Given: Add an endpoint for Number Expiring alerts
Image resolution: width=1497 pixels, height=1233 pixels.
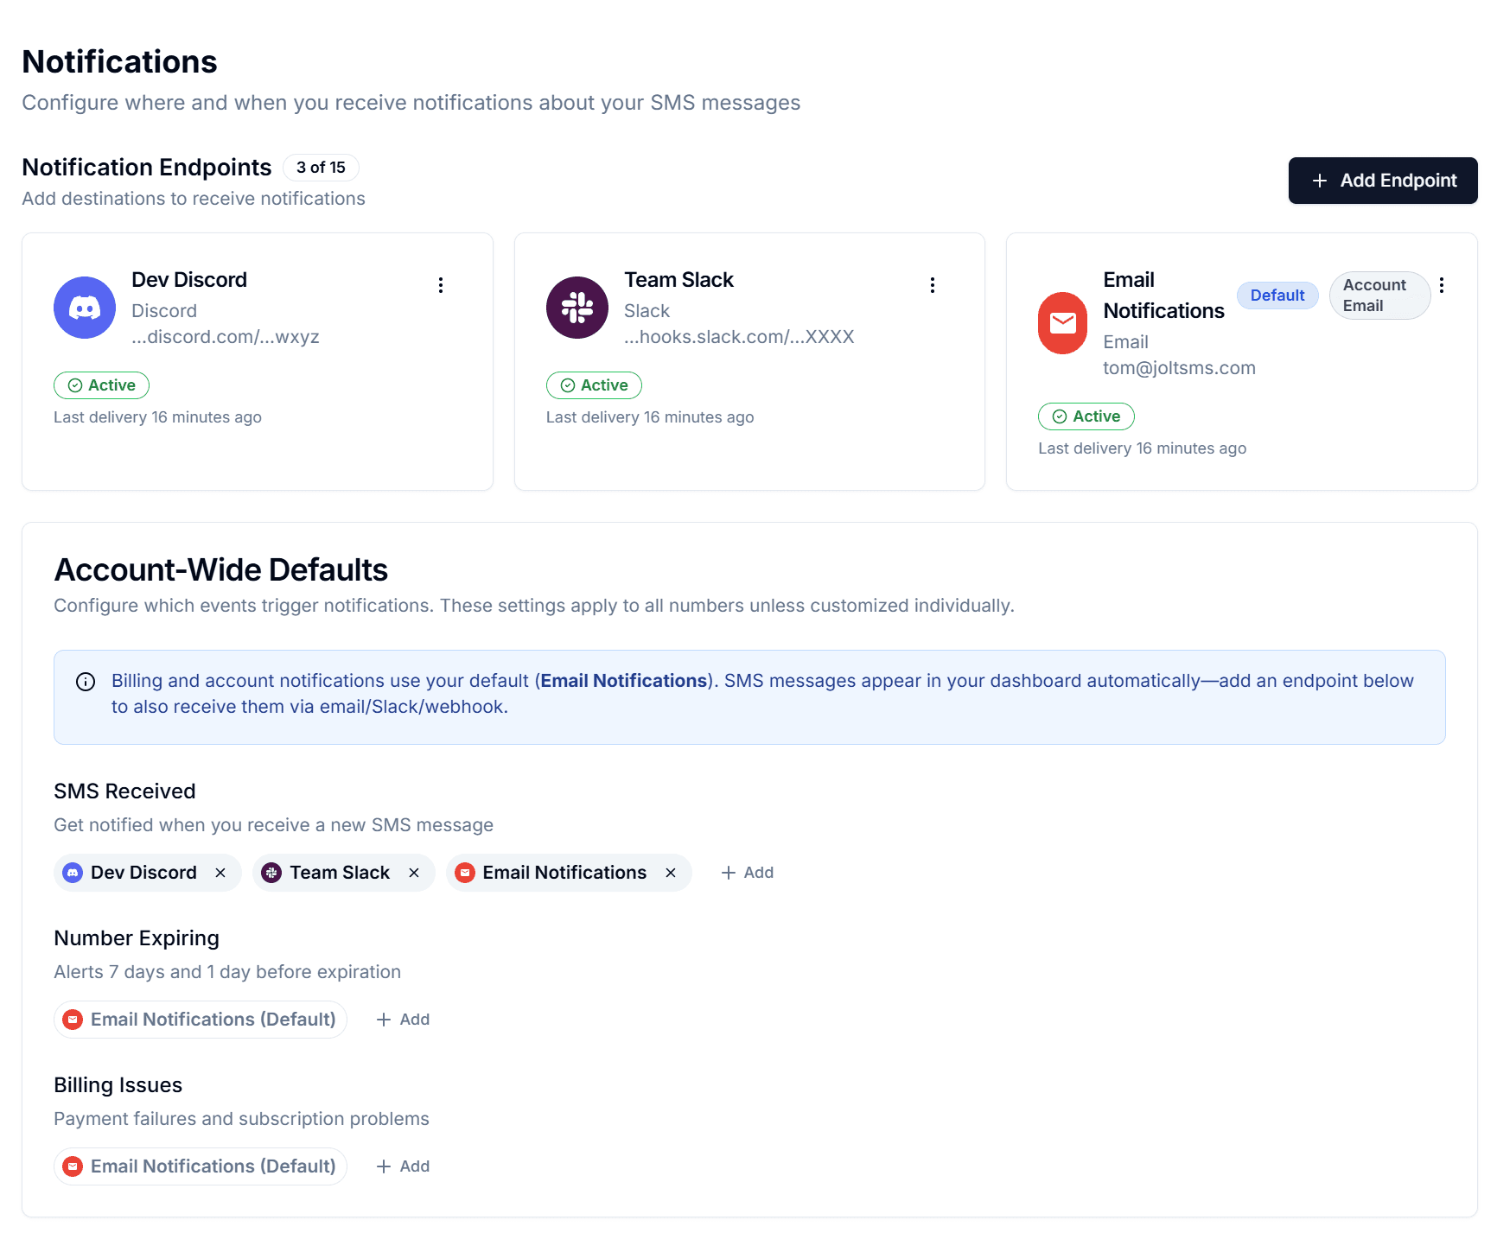Looking at the screenshot, I should pos(402,1020).
